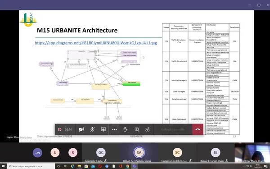Viewport: 270px width, 169px height.
Task: Open the app.diagrams.net link on the slide
Action: click(96, 43)
